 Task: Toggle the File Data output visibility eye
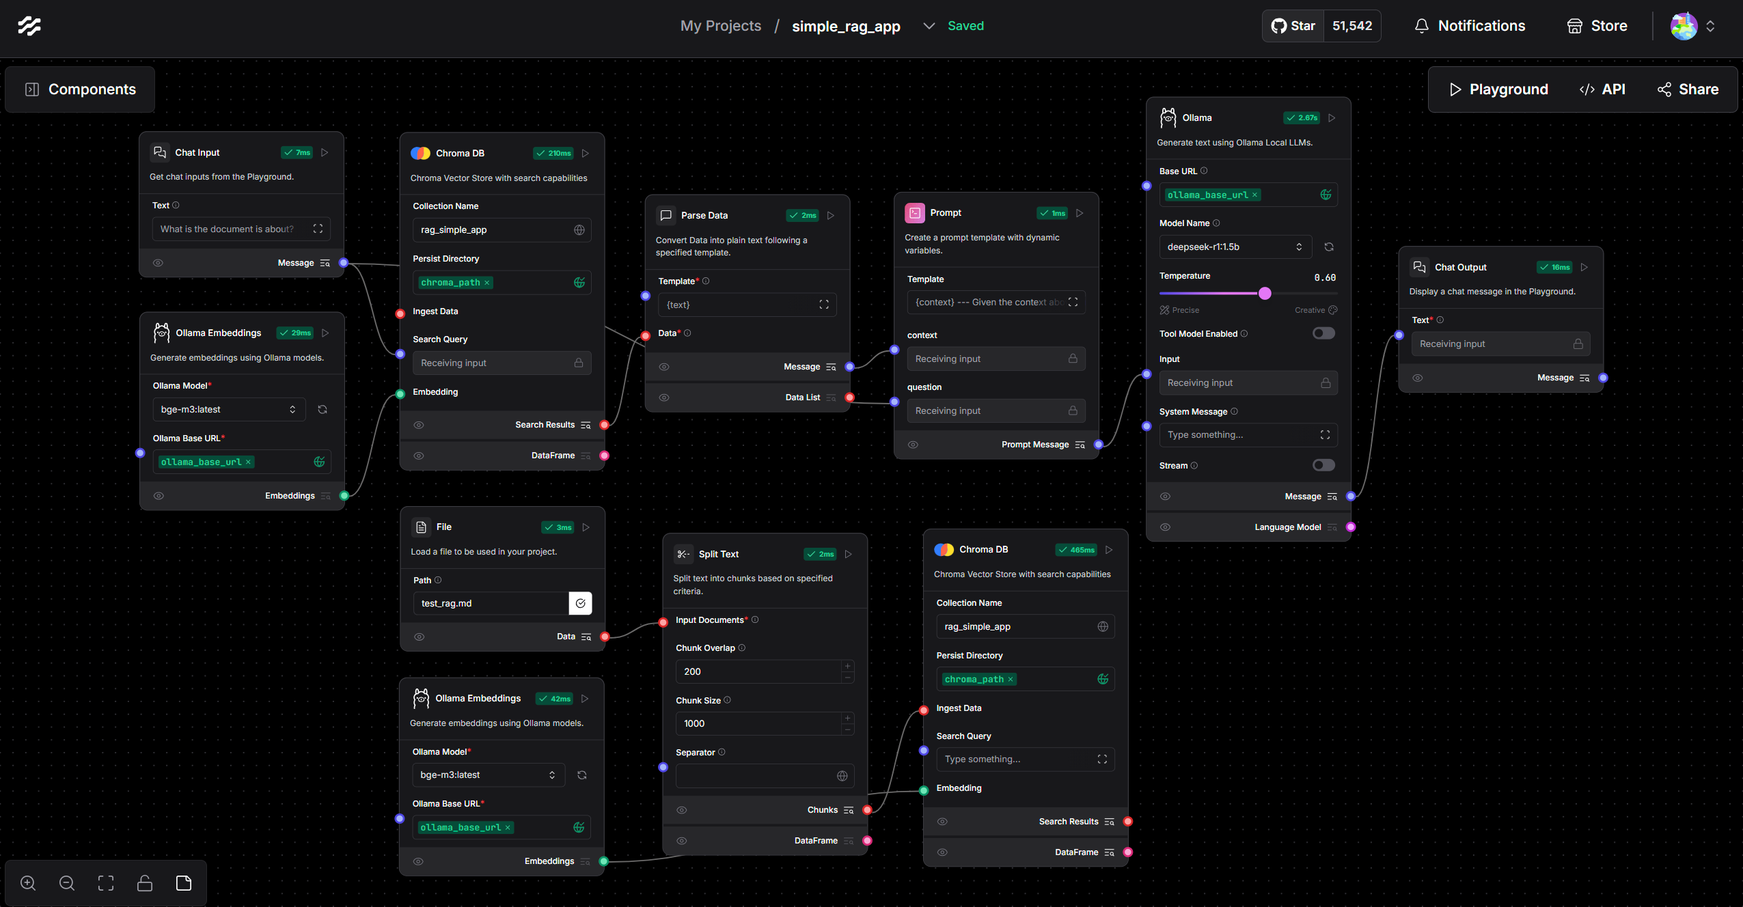[x=420, y=637]
